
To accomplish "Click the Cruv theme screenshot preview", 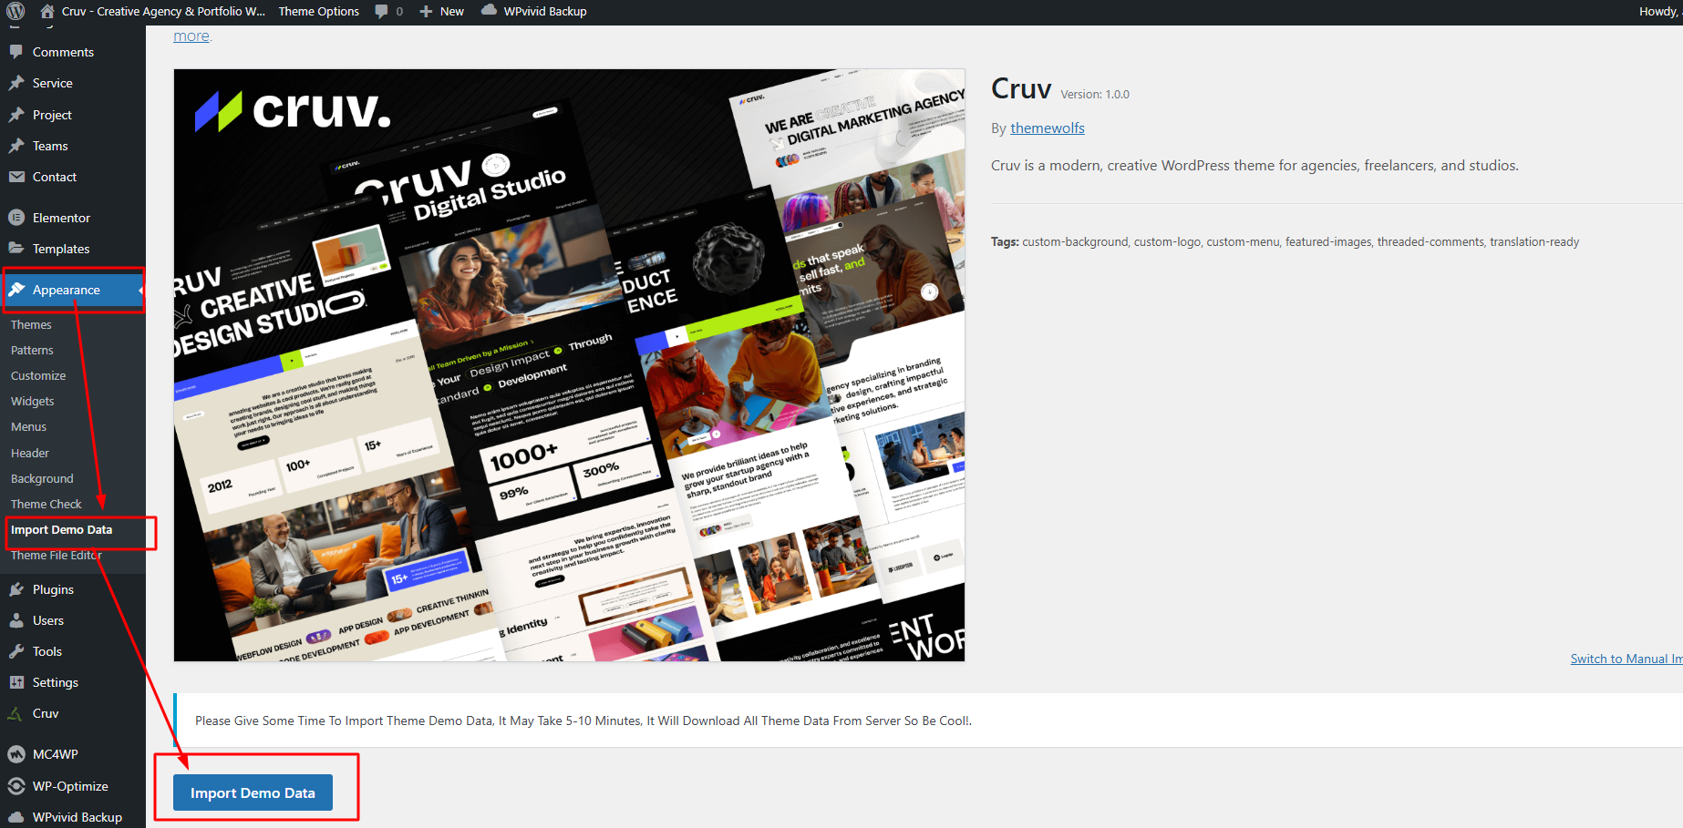I will pyautogui.click(x=569, y=365).
